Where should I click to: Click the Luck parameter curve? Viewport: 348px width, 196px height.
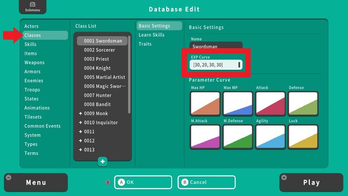click(x=303, y=137)
